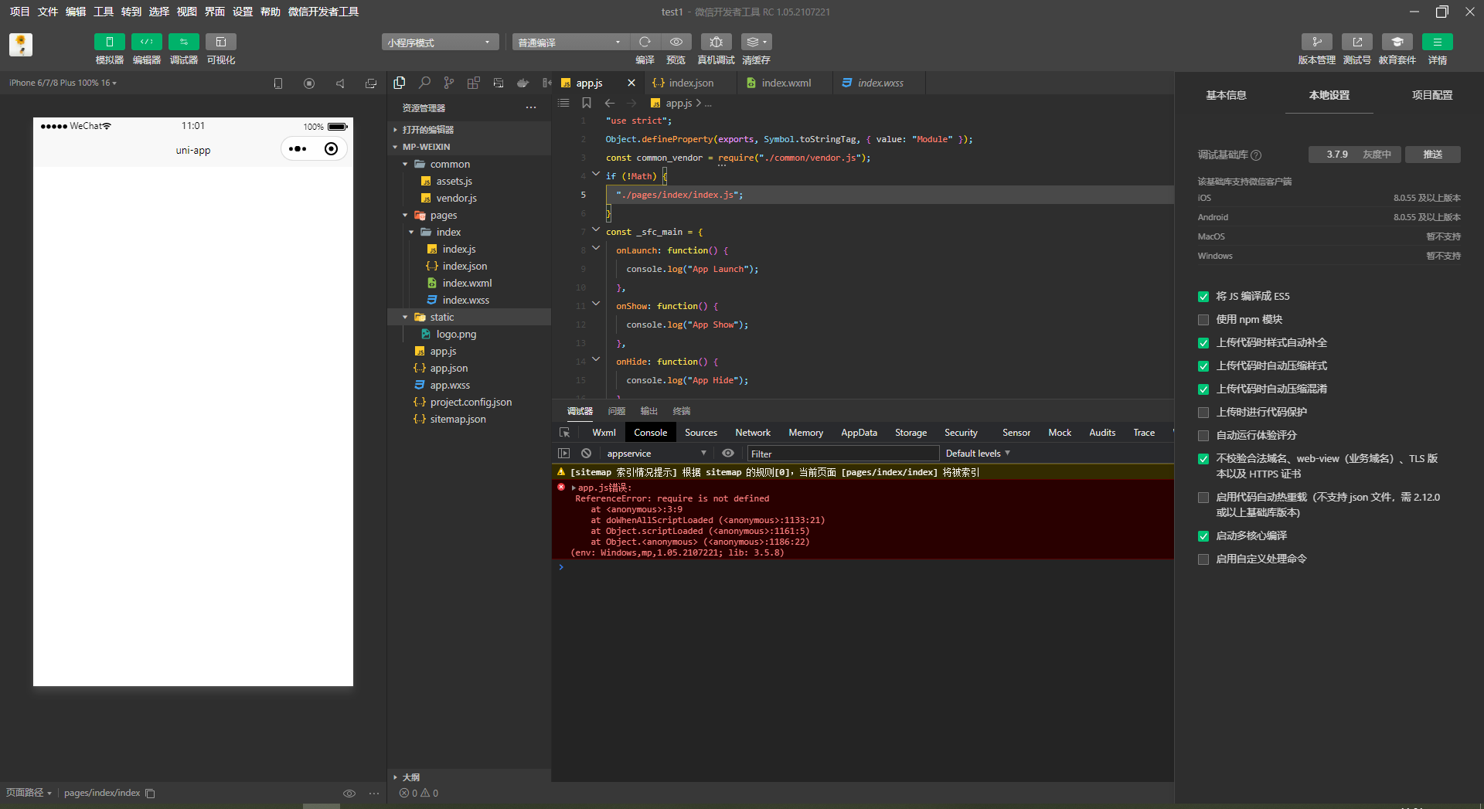Enable code protection on upload
1484x809 pixels.
point(1203,413)
